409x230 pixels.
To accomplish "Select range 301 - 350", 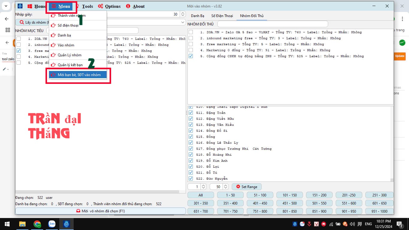I will tap(201, 203).
